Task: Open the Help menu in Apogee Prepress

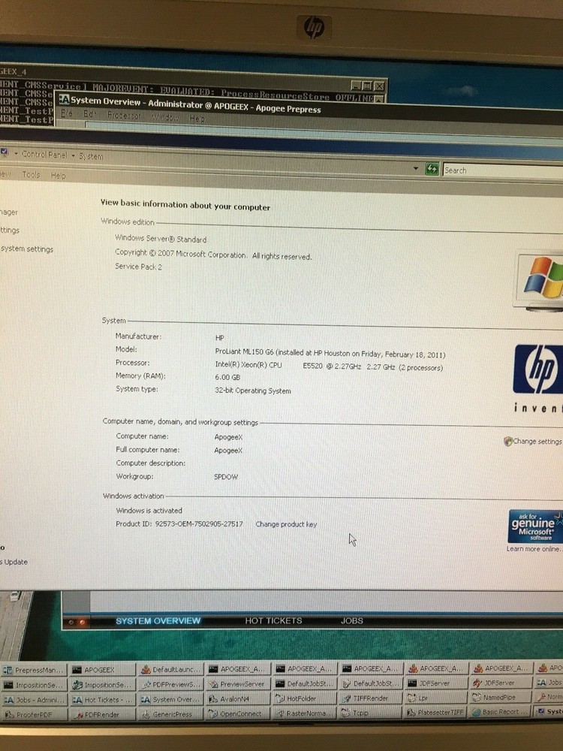Action: [197, 119]
